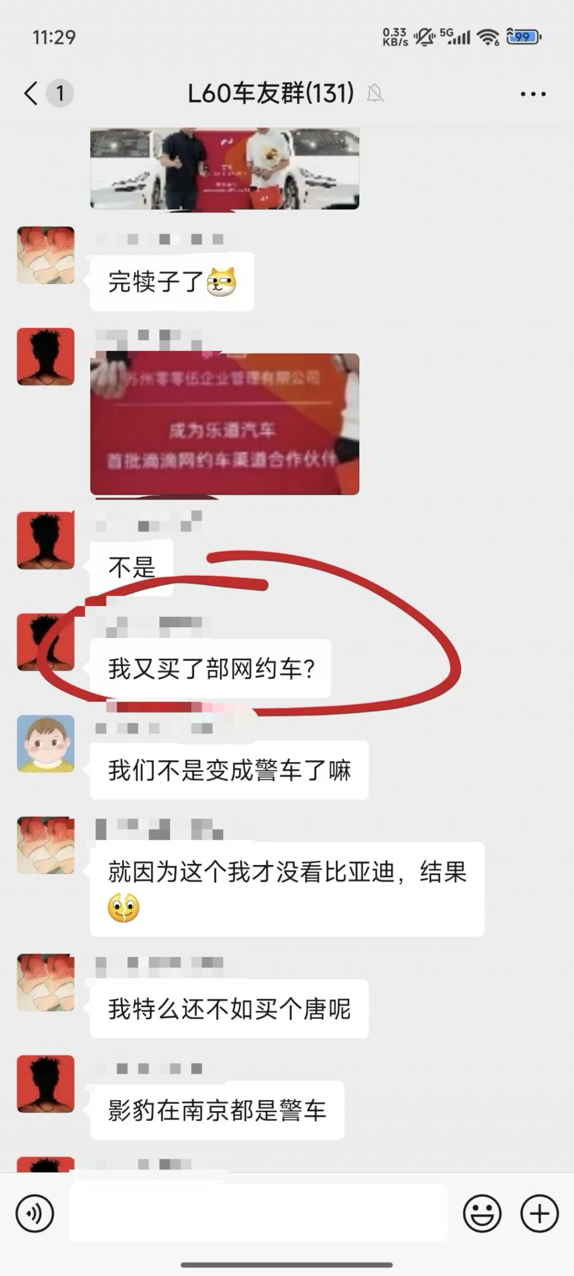Tap the muted bell icon beside the group name

pos(375,93)
